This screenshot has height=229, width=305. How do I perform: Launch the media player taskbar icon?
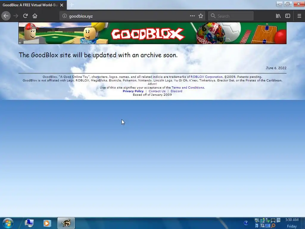pos(47,223)
